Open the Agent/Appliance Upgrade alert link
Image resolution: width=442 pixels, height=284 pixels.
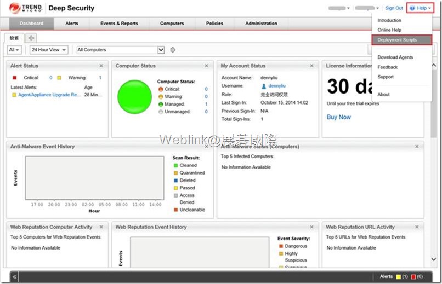pyautogui.click(x=49, y=95)
